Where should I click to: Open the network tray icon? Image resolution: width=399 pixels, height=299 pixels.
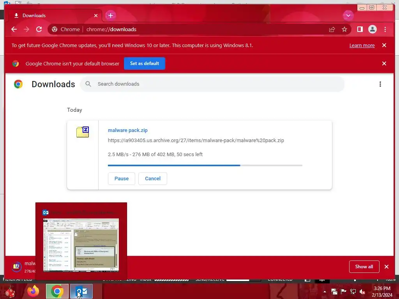click(353, 292)
